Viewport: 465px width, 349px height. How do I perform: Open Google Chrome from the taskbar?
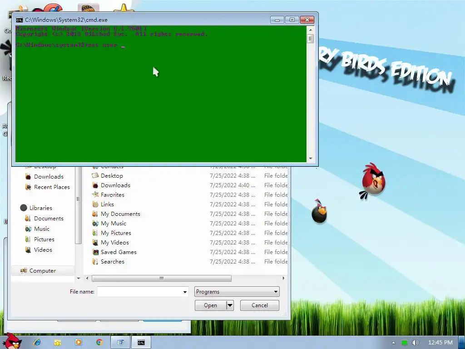[99, 343]
